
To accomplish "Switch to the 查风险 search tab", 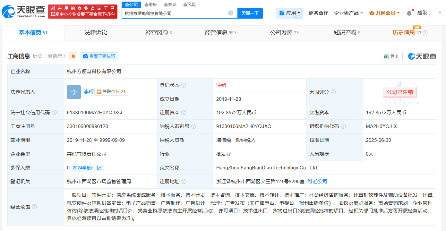I will click(x=190, y=4).
